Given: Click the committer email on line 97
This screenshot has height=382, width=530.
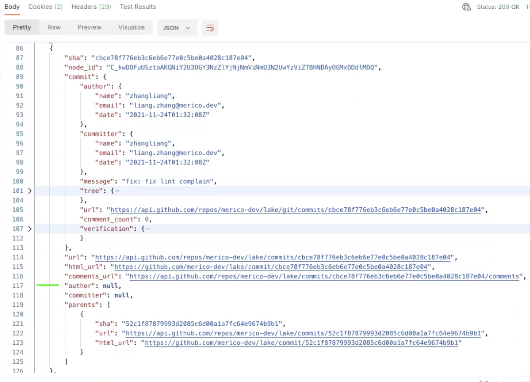Looking at the screenshot, I should tap(175, 153).
